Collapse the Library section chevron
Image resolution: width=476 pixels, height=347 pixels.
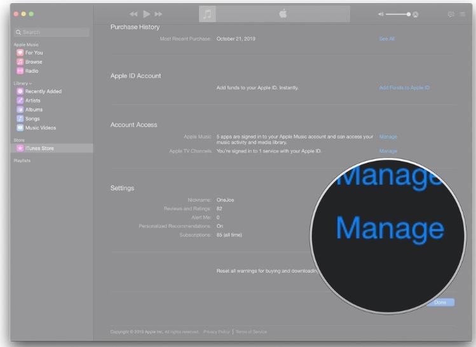[31, 83]
